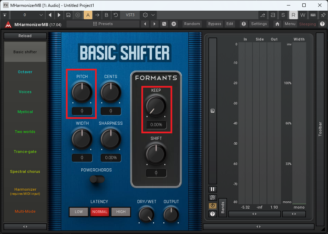
Task: Open plugin Settings
Action: (259, 24)
